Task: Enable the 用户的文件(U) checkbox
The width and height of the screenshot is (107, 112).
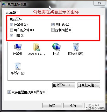Action: [11, 30]
